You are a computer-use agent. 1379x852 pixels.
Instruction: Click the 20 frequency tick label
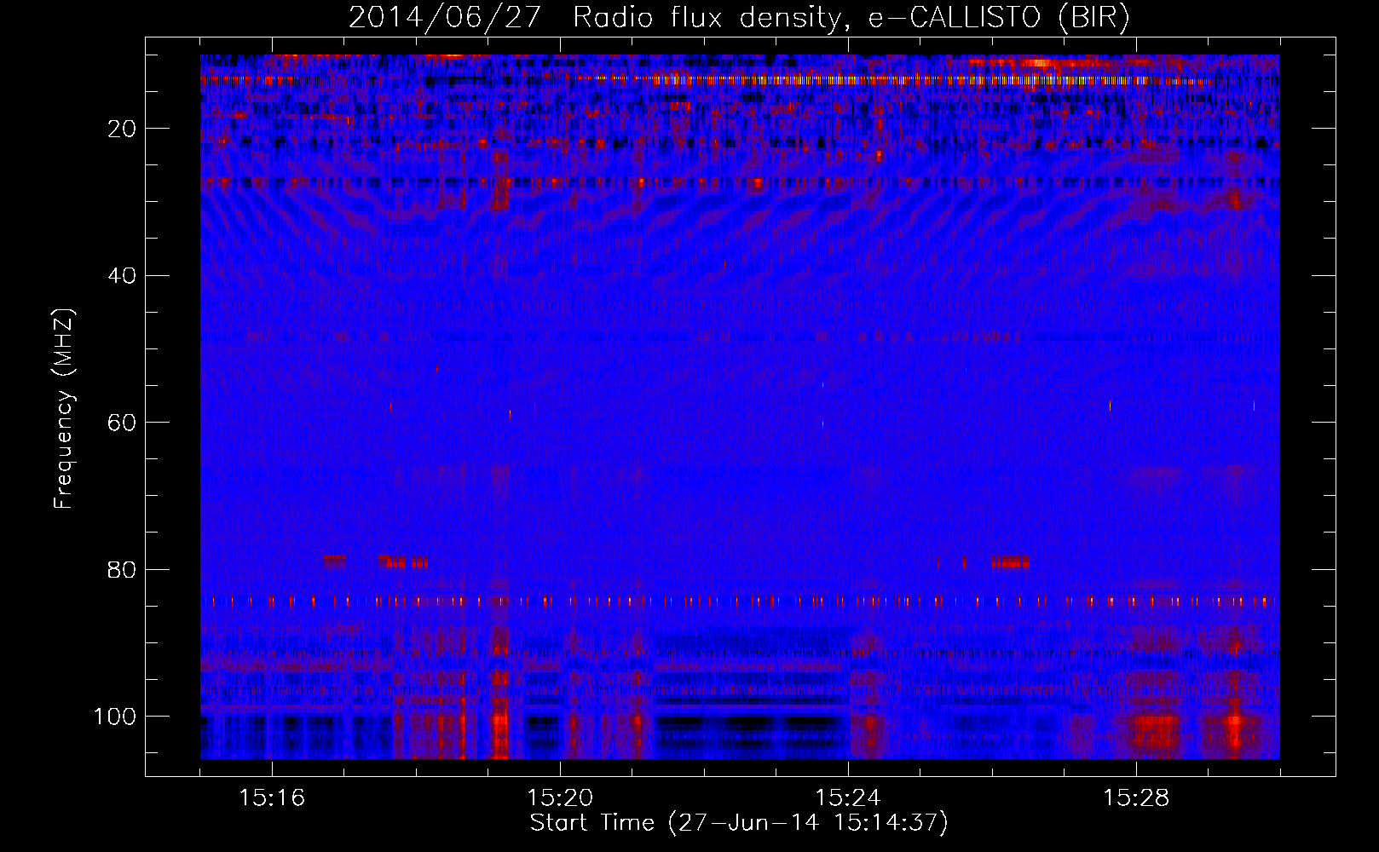coord(123,129)
